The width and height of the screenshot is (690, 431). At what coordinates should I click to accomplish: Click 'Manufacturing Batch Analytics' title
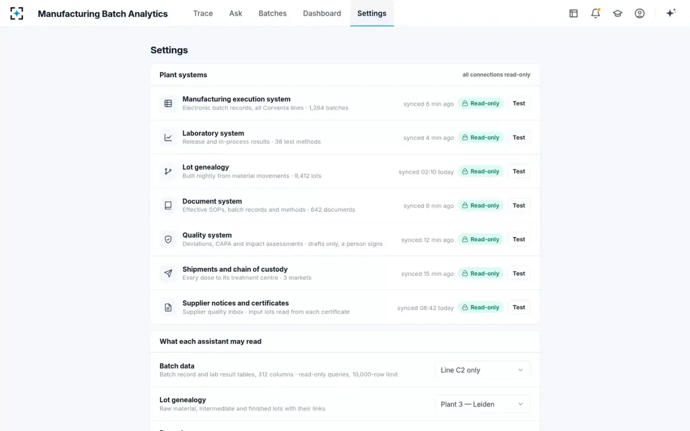tap(102, 14)
